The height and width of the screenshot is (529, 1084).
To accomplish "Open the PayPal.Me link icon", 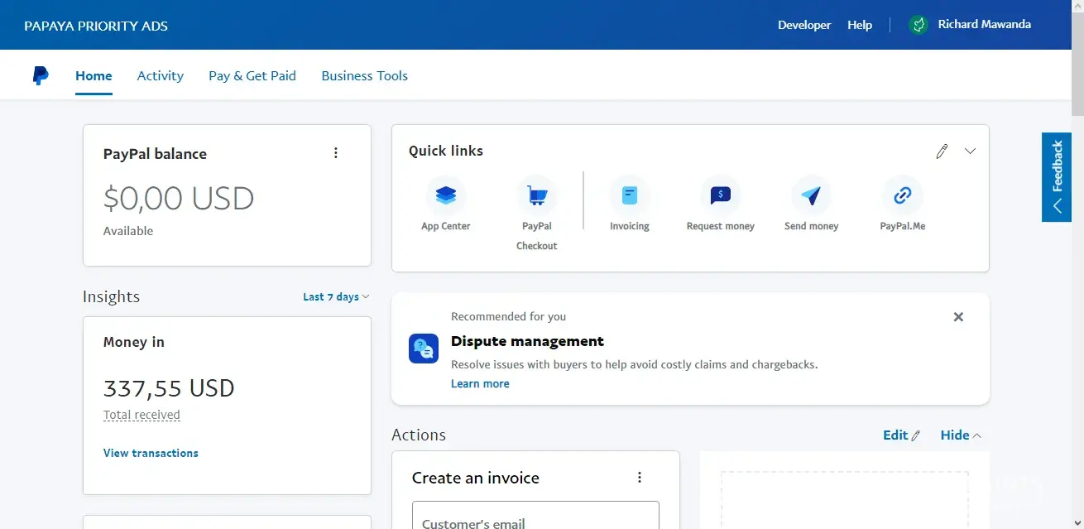I will [902, 196].
